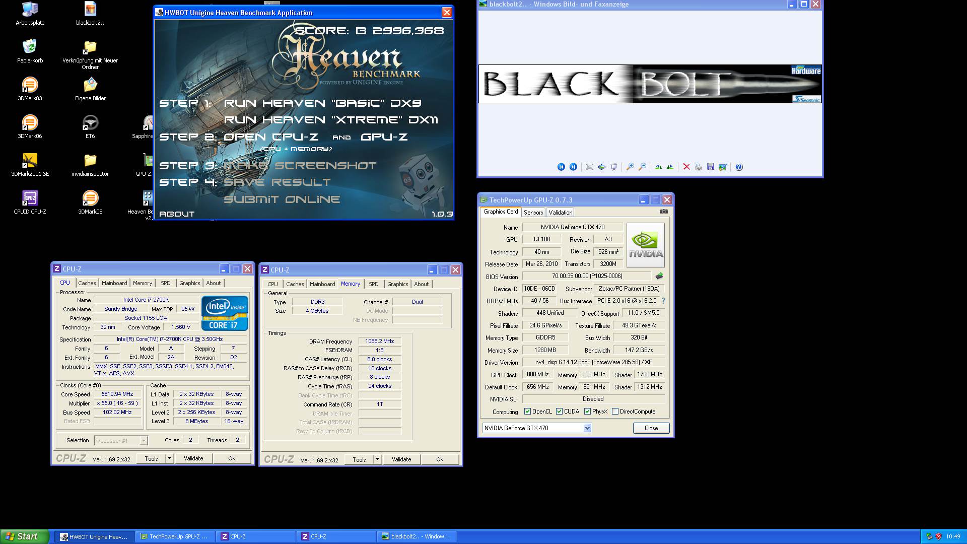This screenshot has height=544, width=967.
Task: Open About tab in left CPU-Z window
Action: pos(213,283)
